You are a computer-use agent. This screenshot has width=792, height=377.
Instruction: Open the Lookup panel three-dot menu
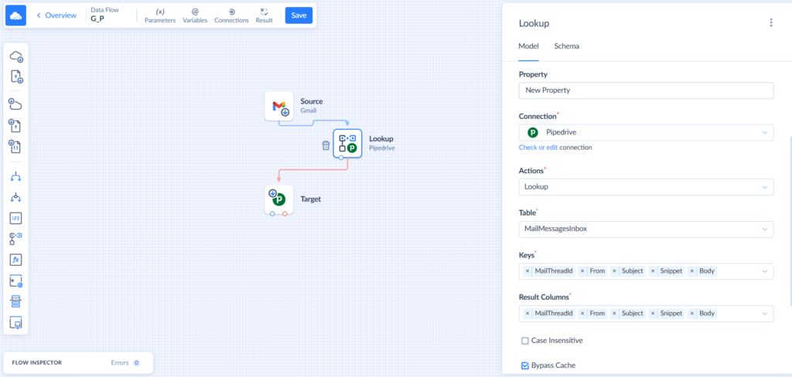(x=771, y=22)
